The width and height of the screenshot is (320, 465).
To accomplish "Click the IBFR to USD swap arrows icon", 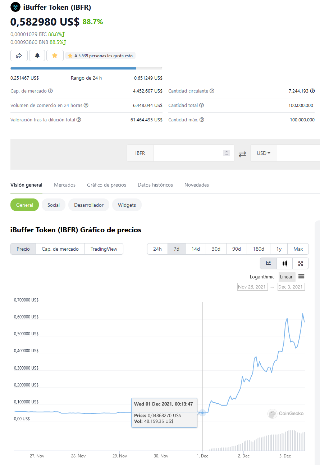I will pos(242,153).
